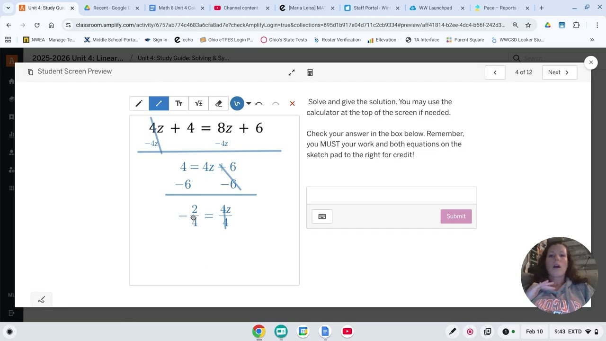The width and height of the screenshot is (606, 341).
Task: Stop the screen recording button
Action: pyautogui.click(x=470, y=332)
